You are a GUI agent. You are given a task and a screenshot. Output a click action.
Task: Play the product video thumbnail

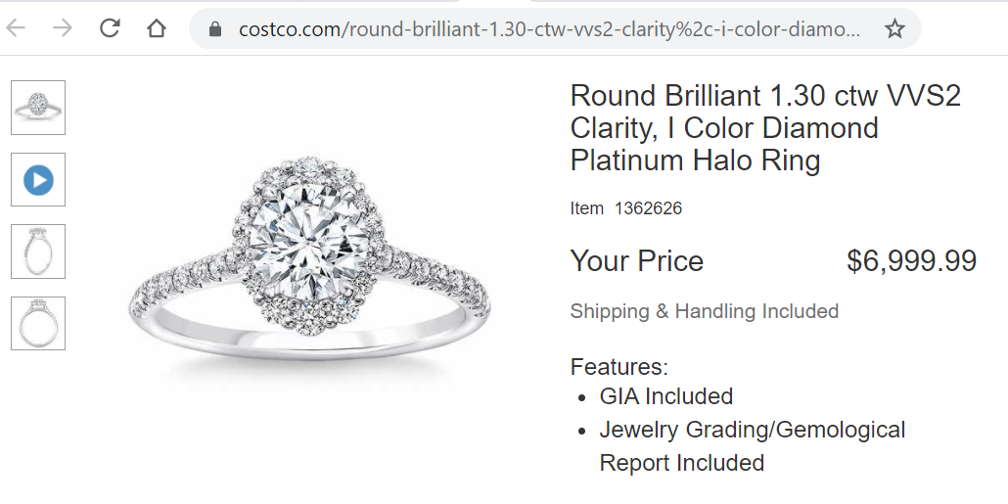tap(38, 179)
